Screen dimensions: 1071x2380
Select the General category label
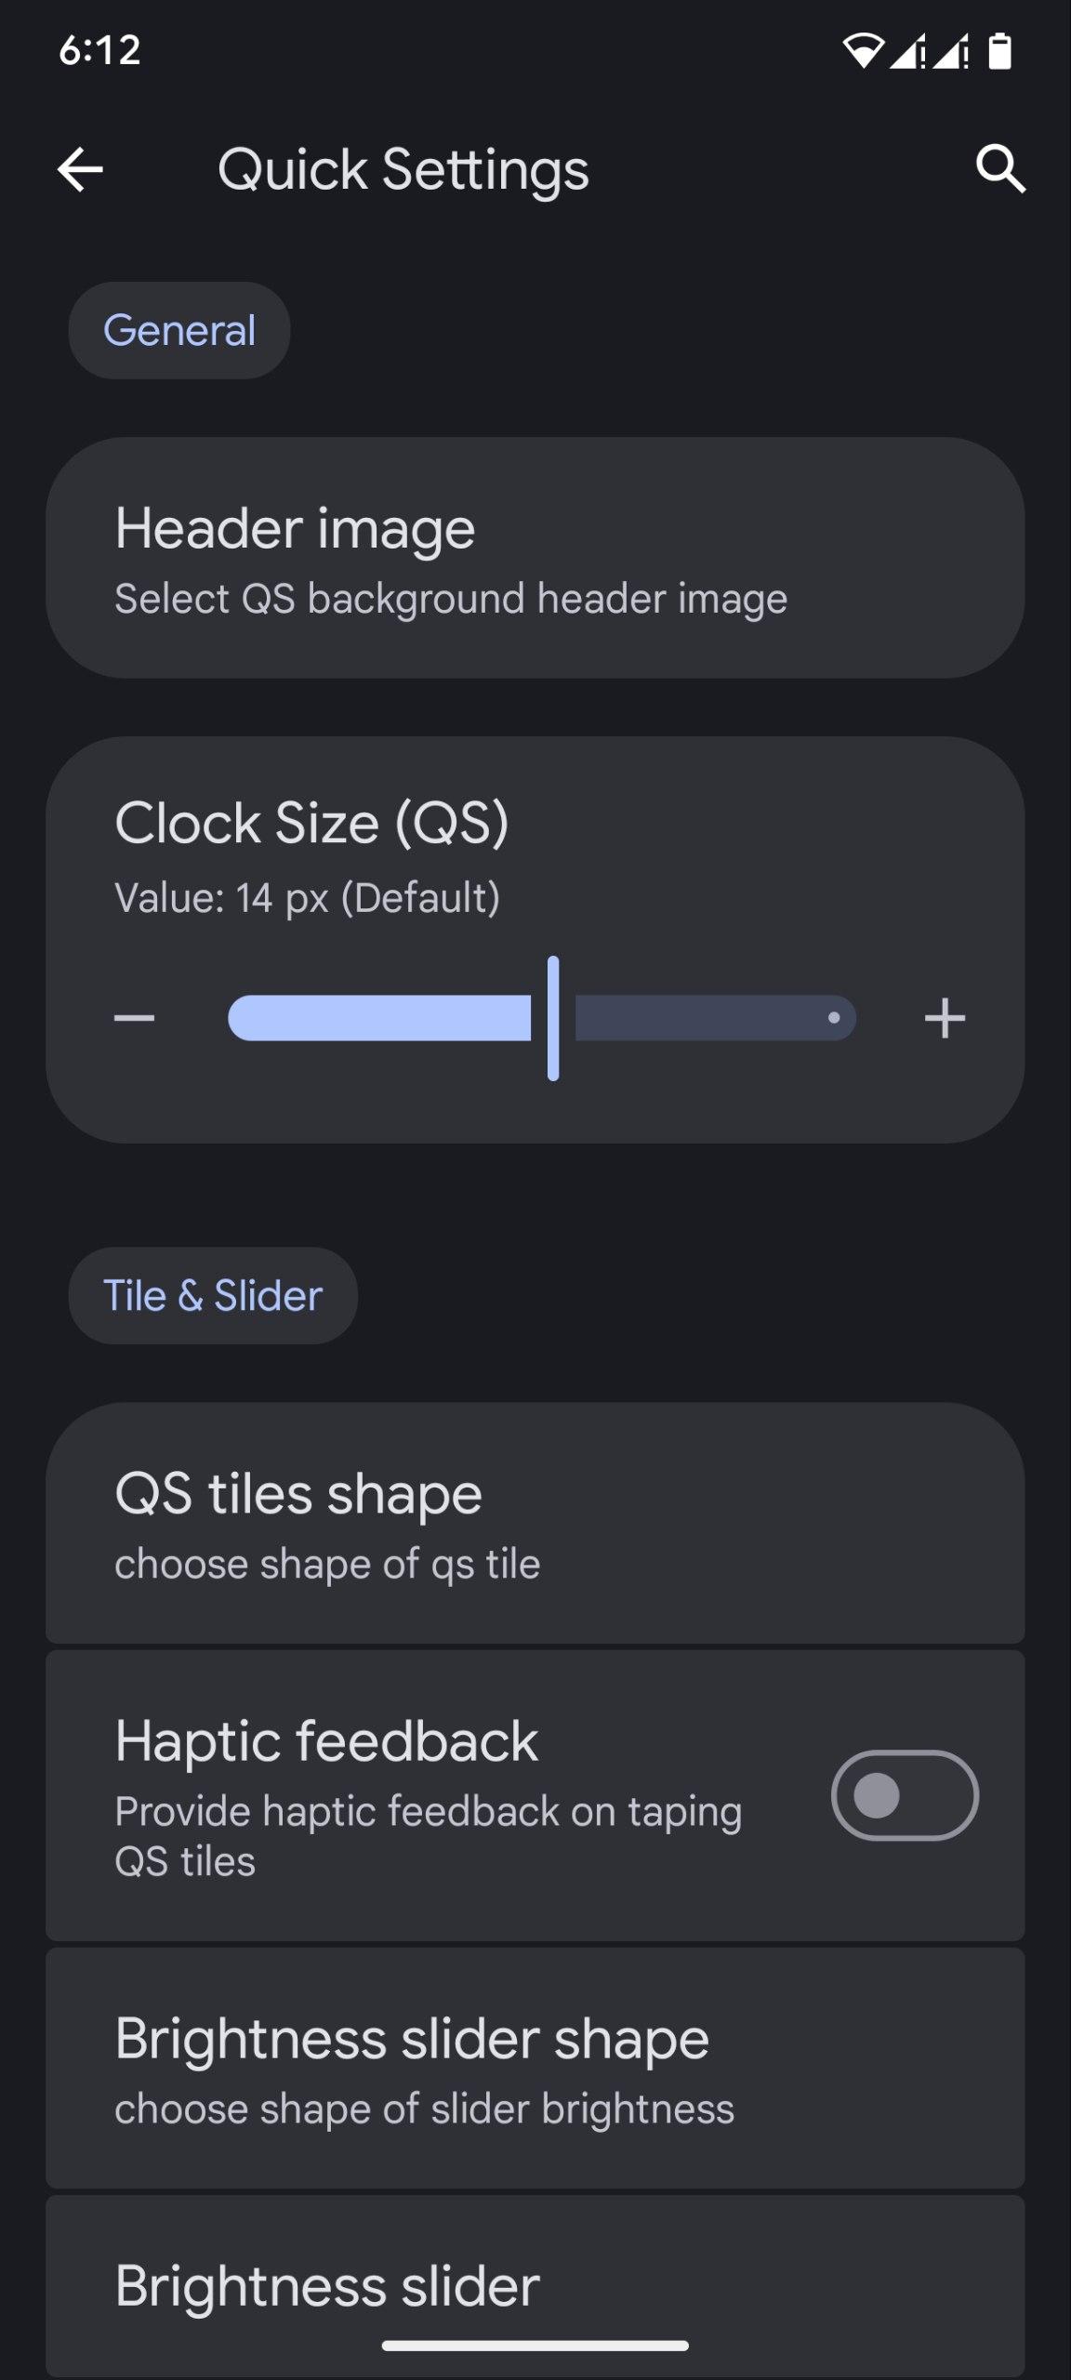point(179,330)
